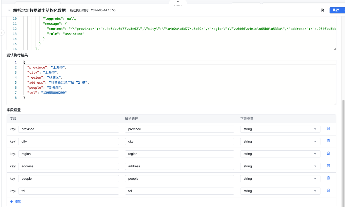Click the people key input field
This screenshot has height=207, width=345.
click(68, 179)
